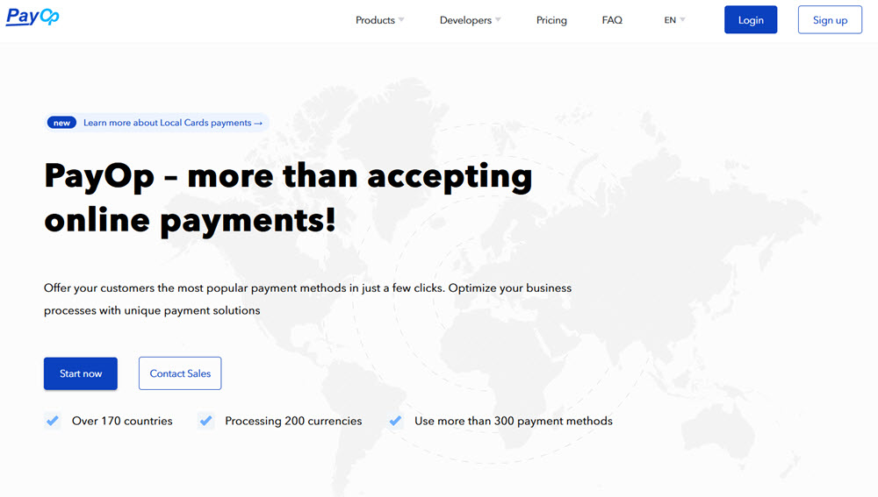Click the 'Over 170 countries' text
Viewport: 878px width, 497px height.
pyautogui.click(x=122, y=421)
